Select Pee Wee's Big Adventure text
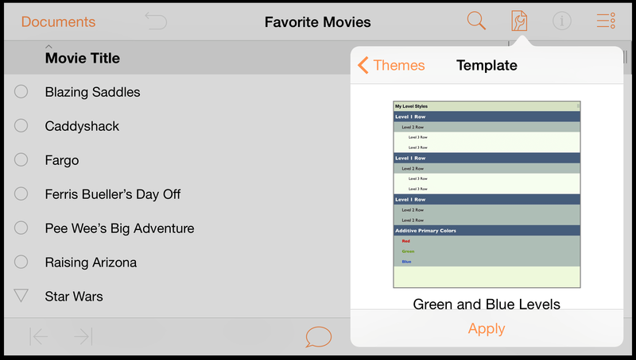This screenshot has width=636, height=360. click(x=120, y=228)
